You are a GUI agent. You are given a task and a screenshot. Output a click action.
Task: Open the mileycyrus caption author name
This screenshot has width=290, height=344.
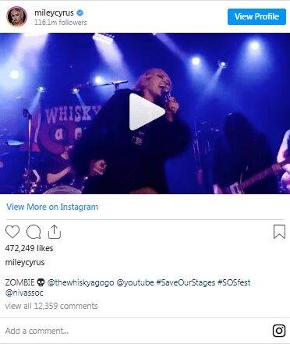(x=25, y=262)
